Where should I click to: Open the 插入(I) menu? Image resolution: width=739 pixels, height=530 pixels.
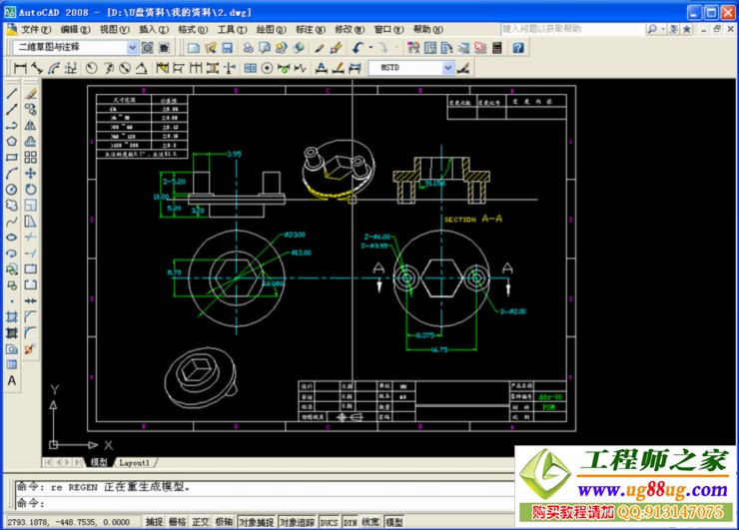coord(153,29)
